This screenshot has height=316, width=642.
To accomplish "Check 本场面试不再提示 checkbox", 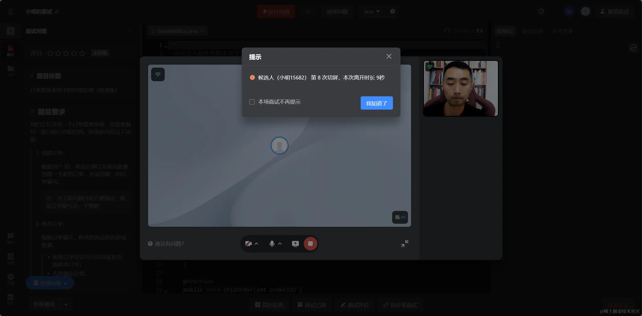I will click(252, 102).
